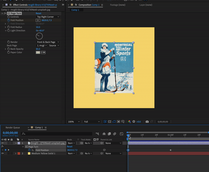The image size is (209, 172).
Task: Open composition mini-flowchart icon
Action: [97, 134]
